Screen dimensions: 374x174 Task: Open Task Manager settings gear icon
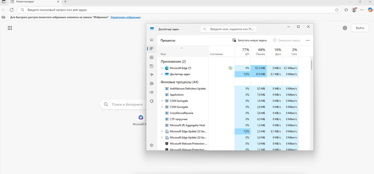151,145
